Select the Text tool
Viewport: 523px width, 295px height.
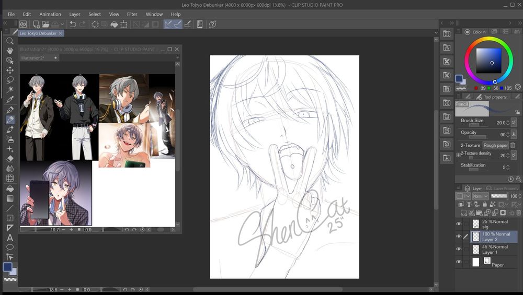[x=10, y=238]
